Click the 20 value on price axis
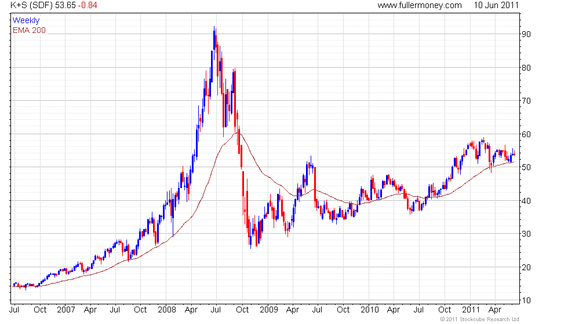This screenshot has height=324, width=568. 526,267
